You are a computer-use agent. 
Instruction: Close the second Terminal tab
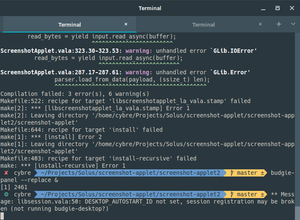point(260,24)
